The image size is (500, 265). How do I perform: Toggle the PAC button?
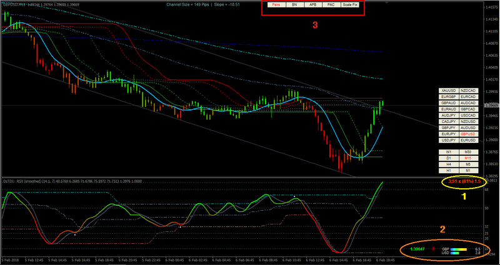click(332, 5)
